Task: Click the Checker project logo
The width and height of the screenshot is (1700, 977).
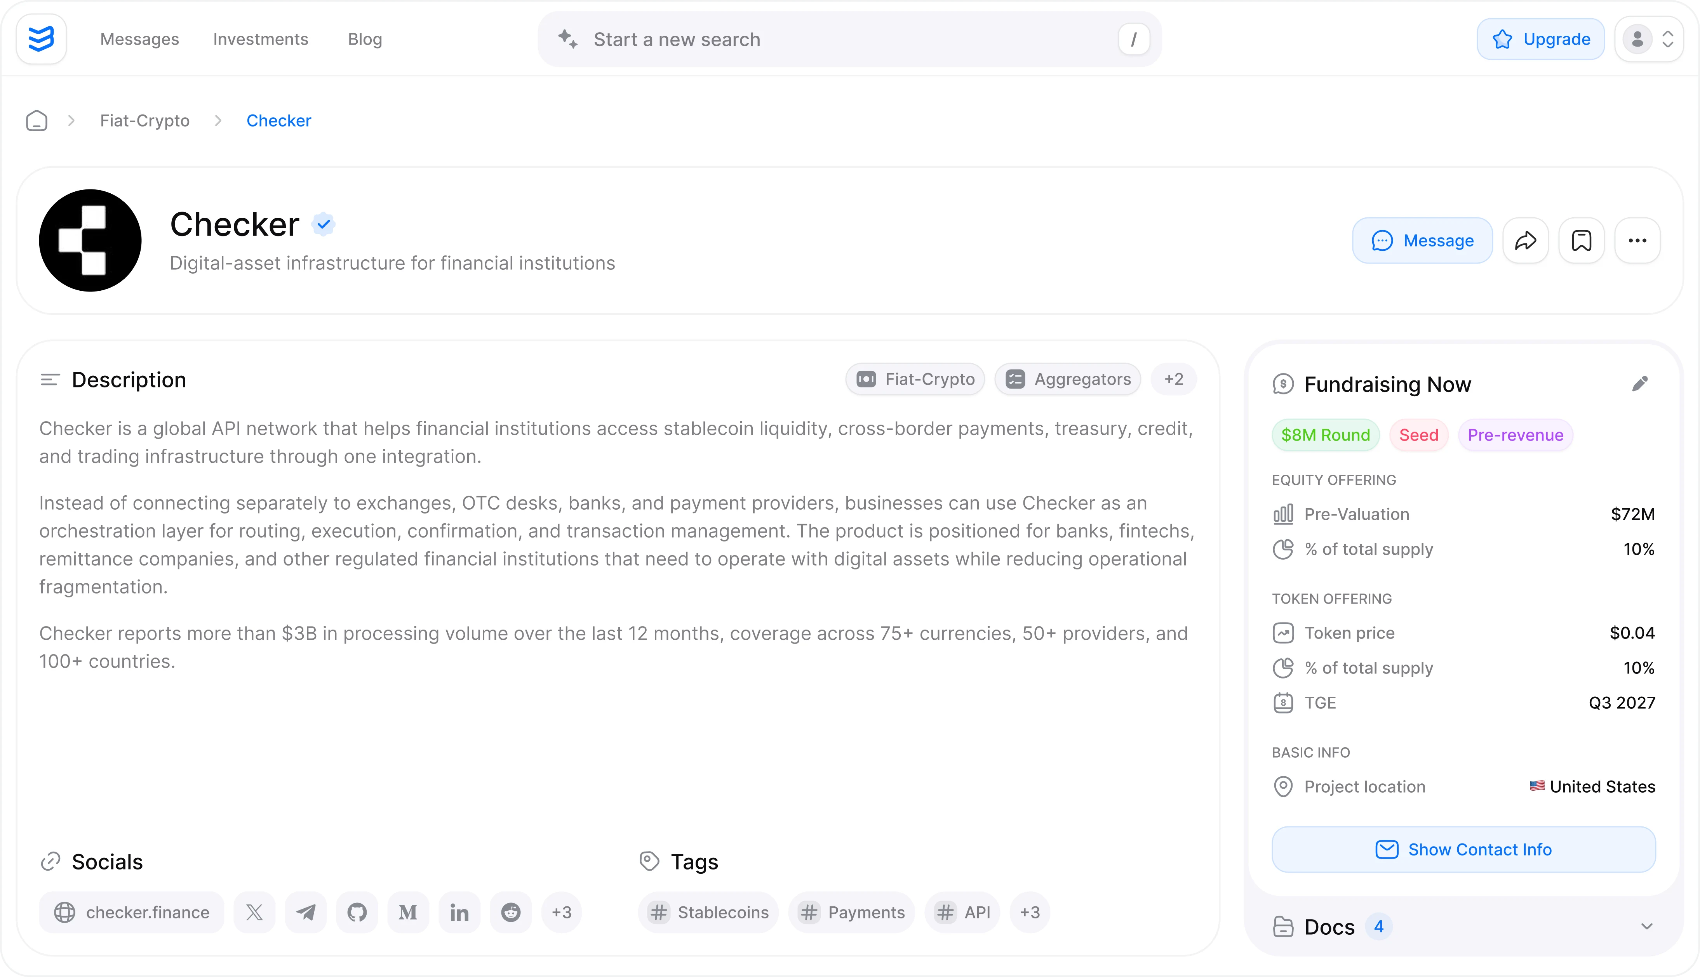Action: (x=90, y=240)
